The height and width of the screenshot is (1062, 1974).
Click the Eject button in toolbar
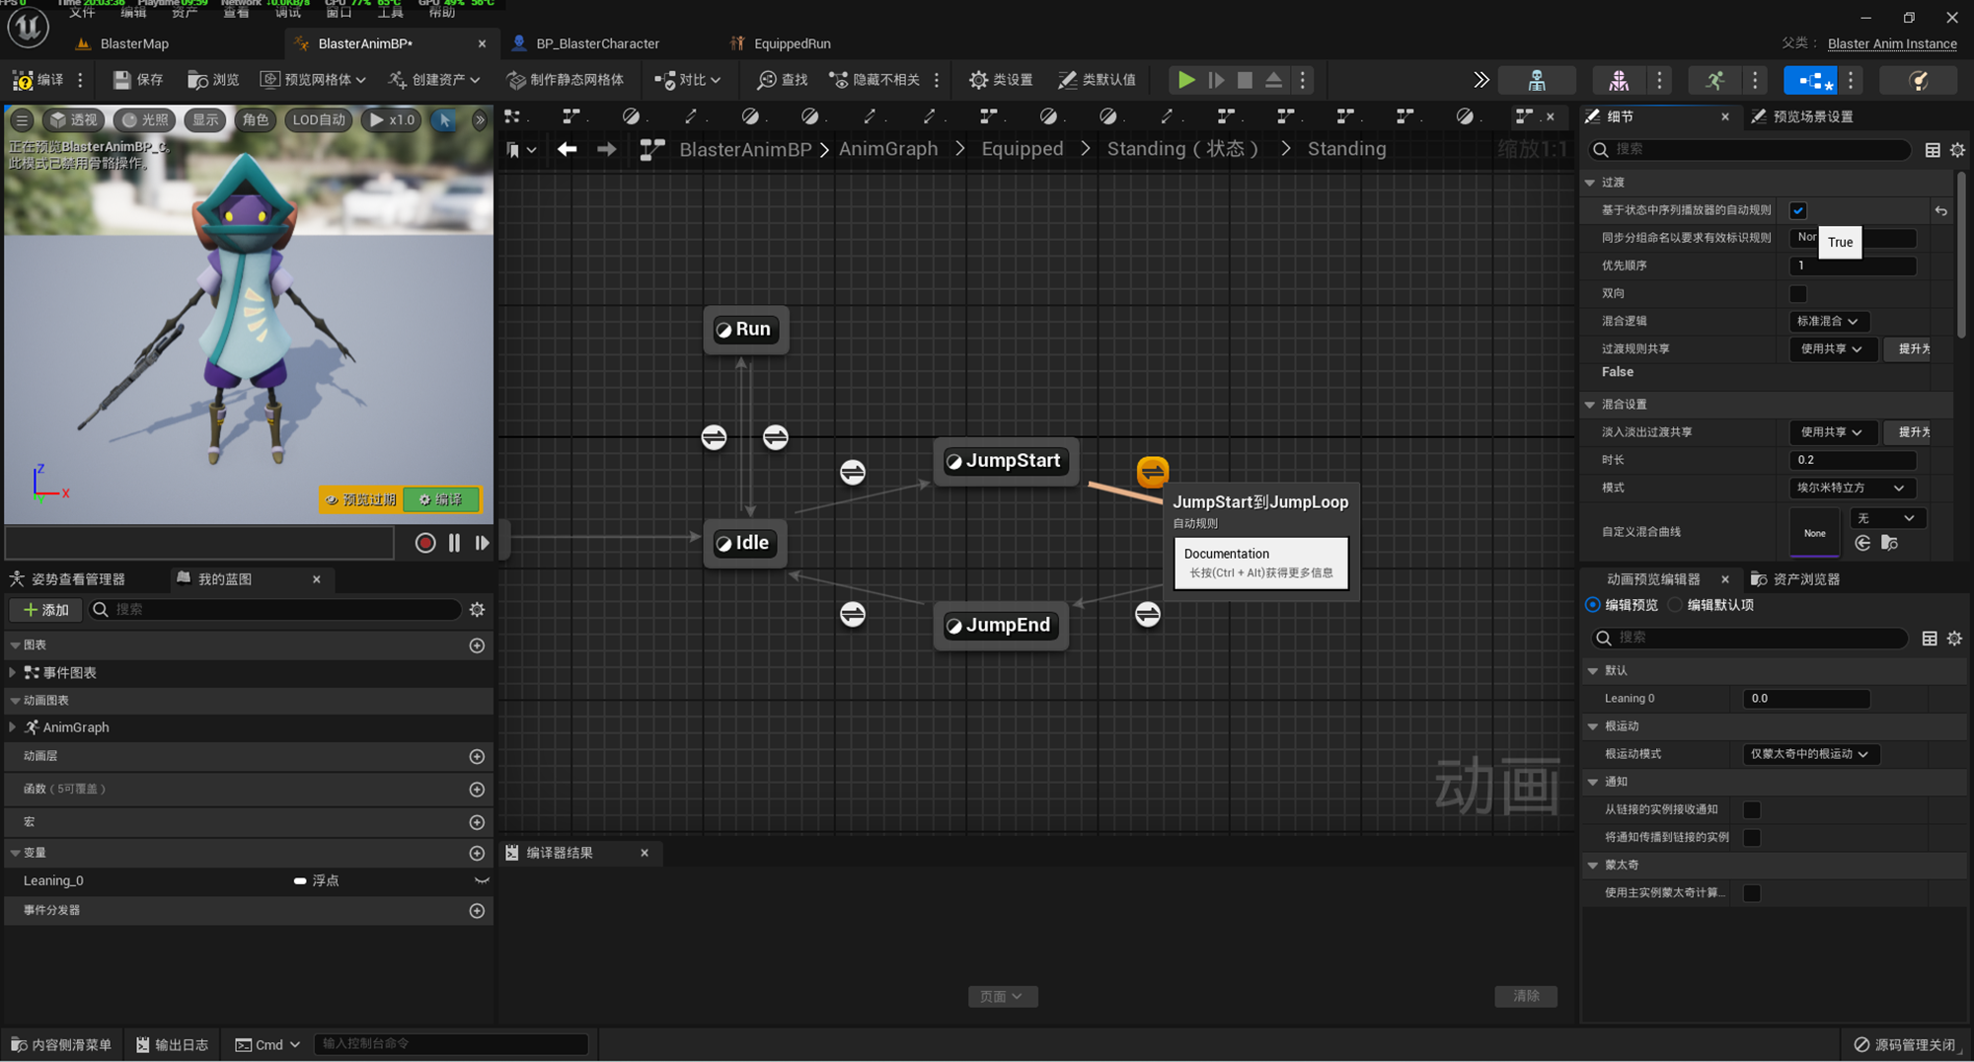click(1274, 80)
